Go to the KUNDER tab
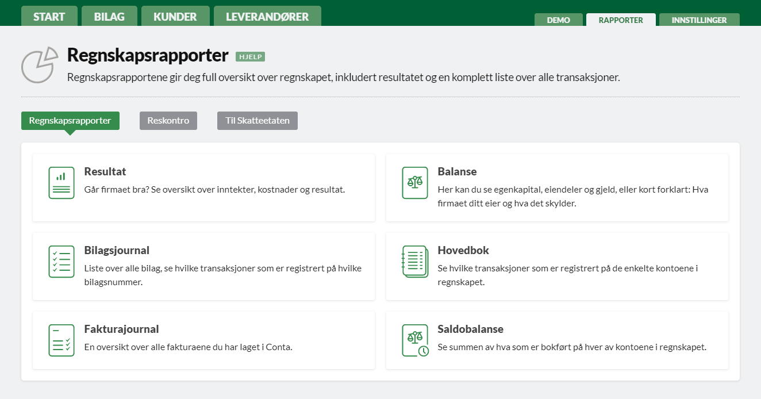 175,16
